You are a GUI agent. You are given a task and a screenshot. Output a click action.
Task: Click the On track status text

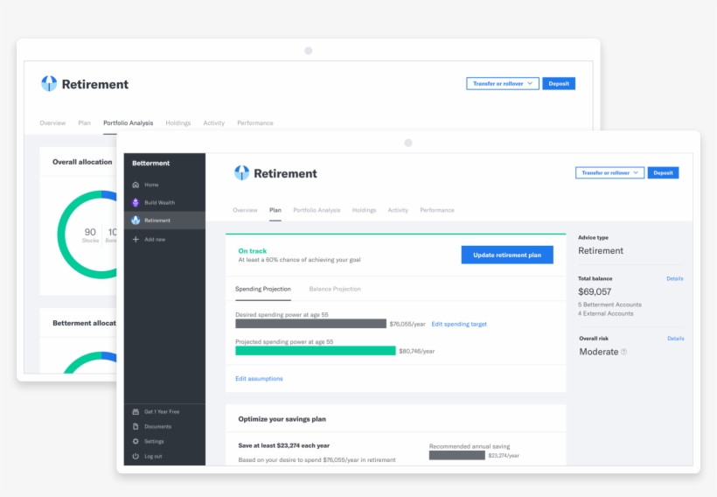[x=253, y=251]
